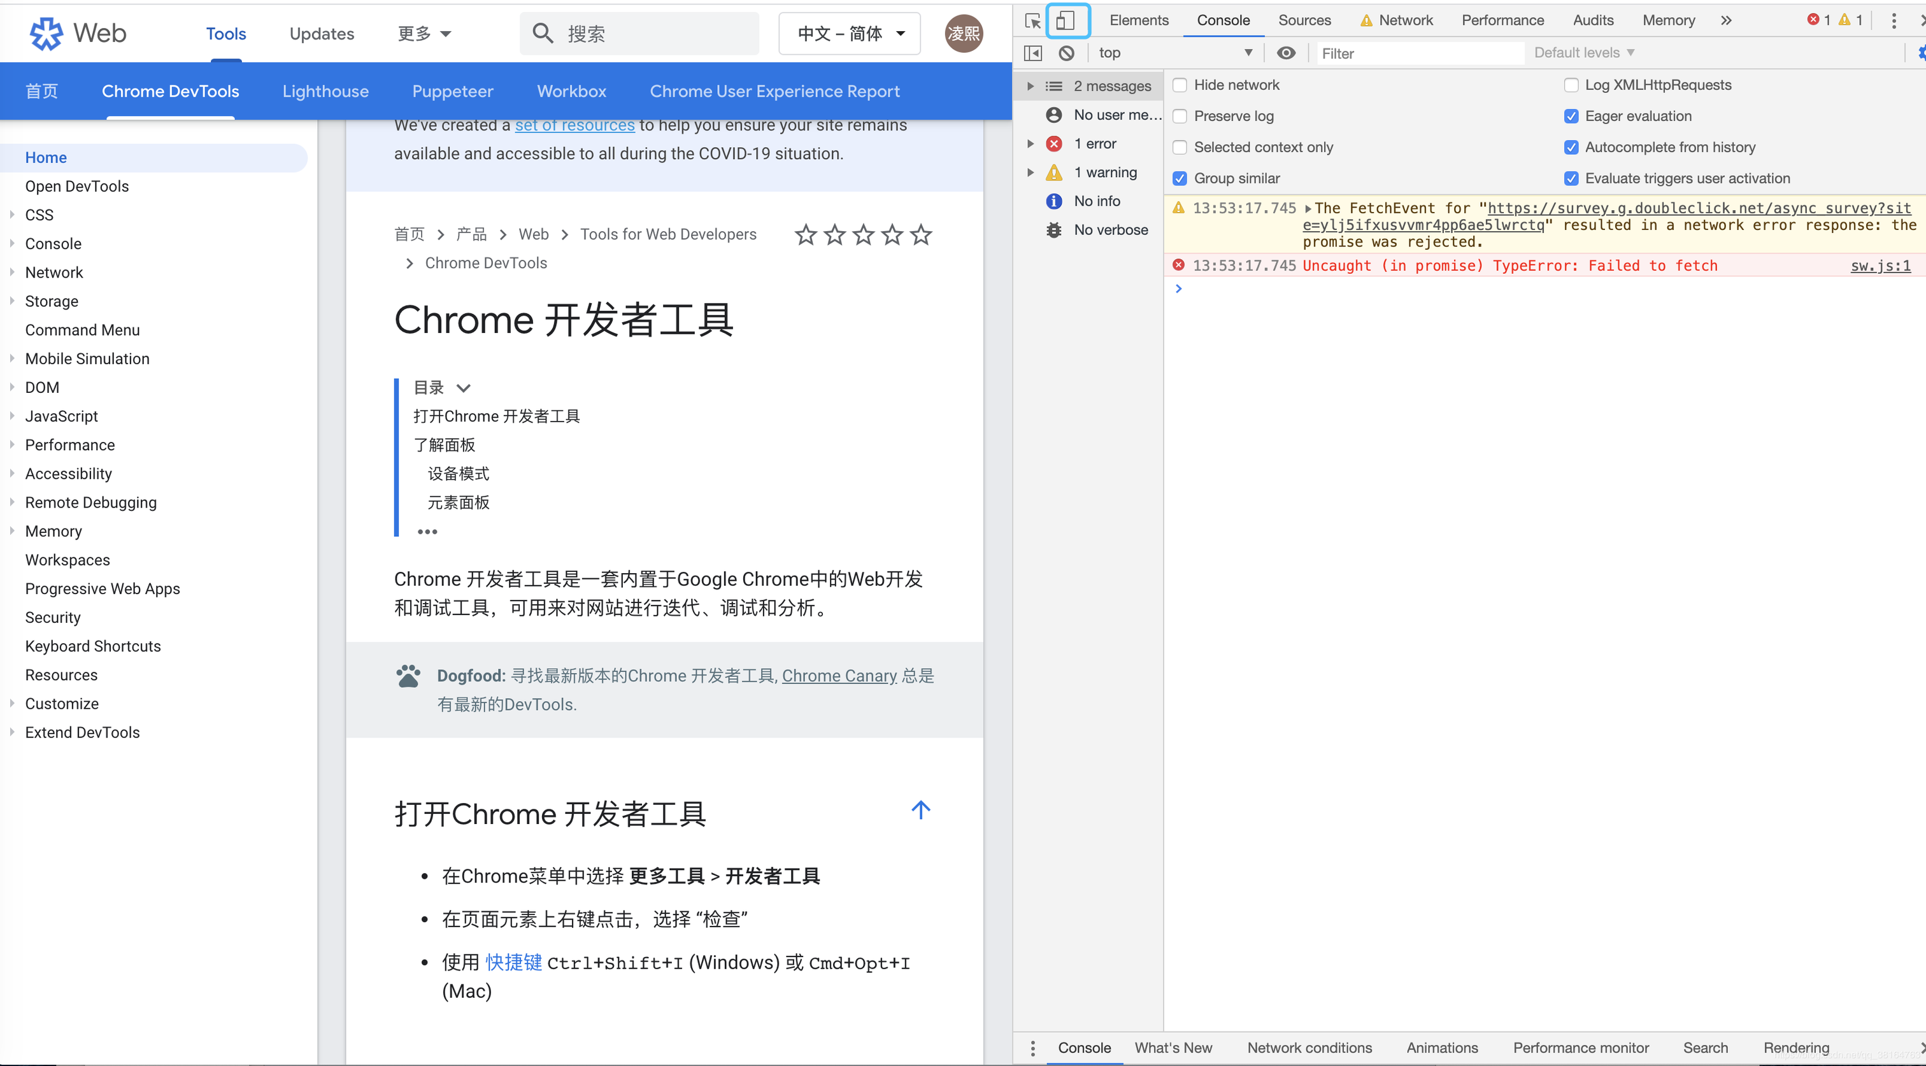Click the red error icon in sidebar
The image size is (1926, 1066).
tap(1054, 143)
